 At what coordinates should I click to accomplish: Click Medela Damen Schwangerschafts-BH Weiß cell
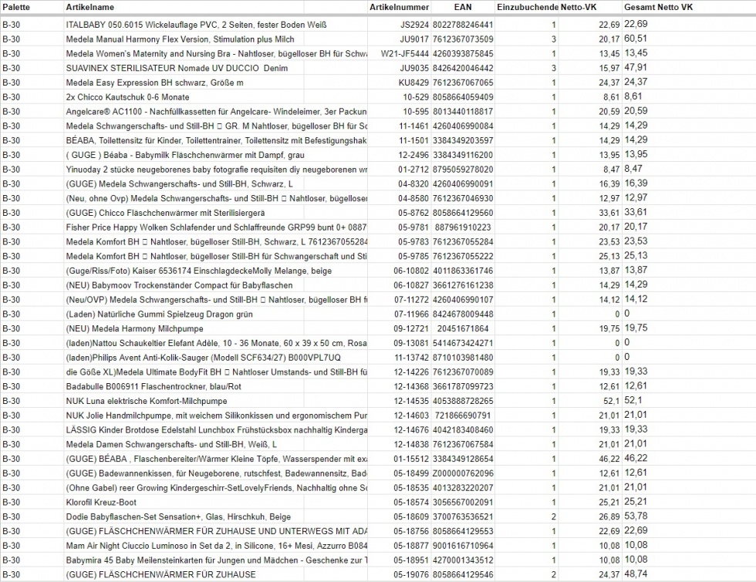click(171, 444)
